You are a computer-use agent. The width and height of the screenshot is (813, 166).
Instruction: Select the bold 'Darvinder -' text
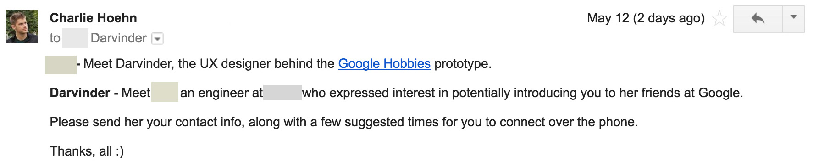click(x=84, y=93)
